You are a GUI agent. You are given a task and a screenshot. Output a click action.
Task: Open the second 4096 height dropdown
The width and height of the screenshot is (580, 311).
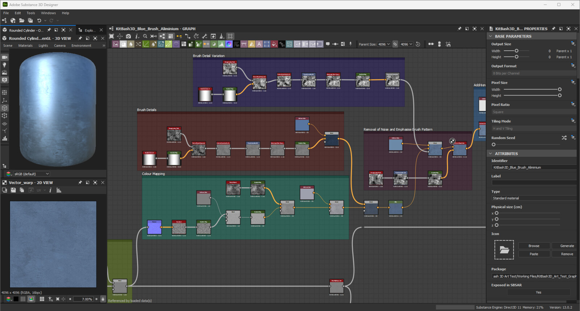click(x=406, y=44)
